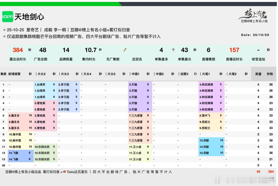Click 2.李子园 in episode 3 row
Image resolution: width=278 pixels, height=186 pixels.
64,97
